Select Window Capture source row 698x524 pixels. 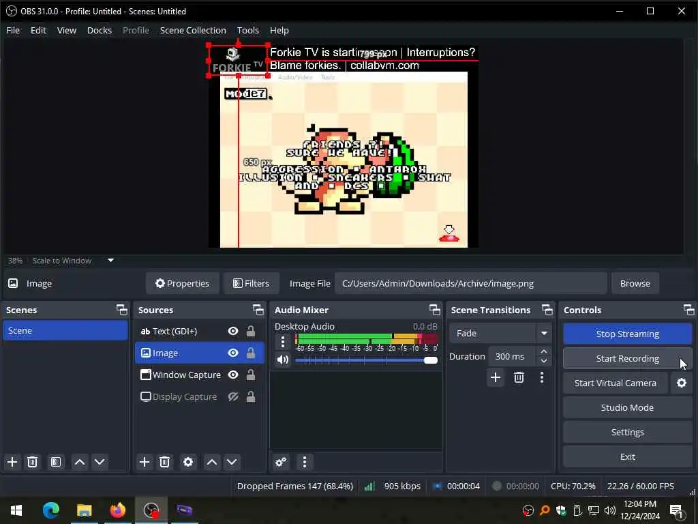200,375
